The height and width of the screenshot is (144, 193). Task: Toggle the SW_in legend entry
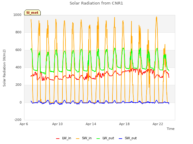[x=84, y=138]
